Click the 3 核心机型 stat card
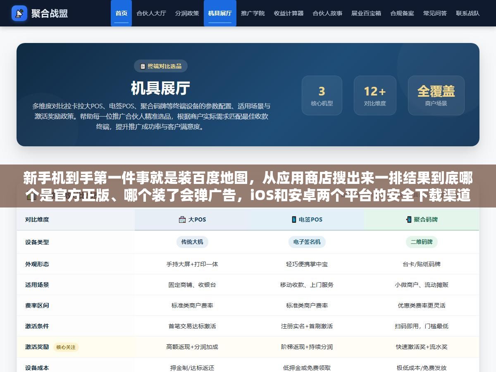The height and width of the screenshot is (372, 496). tap(322, 95)
